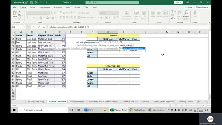Viewport: 222px width, 125px height.
Task: Expand the formula bar chevron
Action: tap(209, 27)
